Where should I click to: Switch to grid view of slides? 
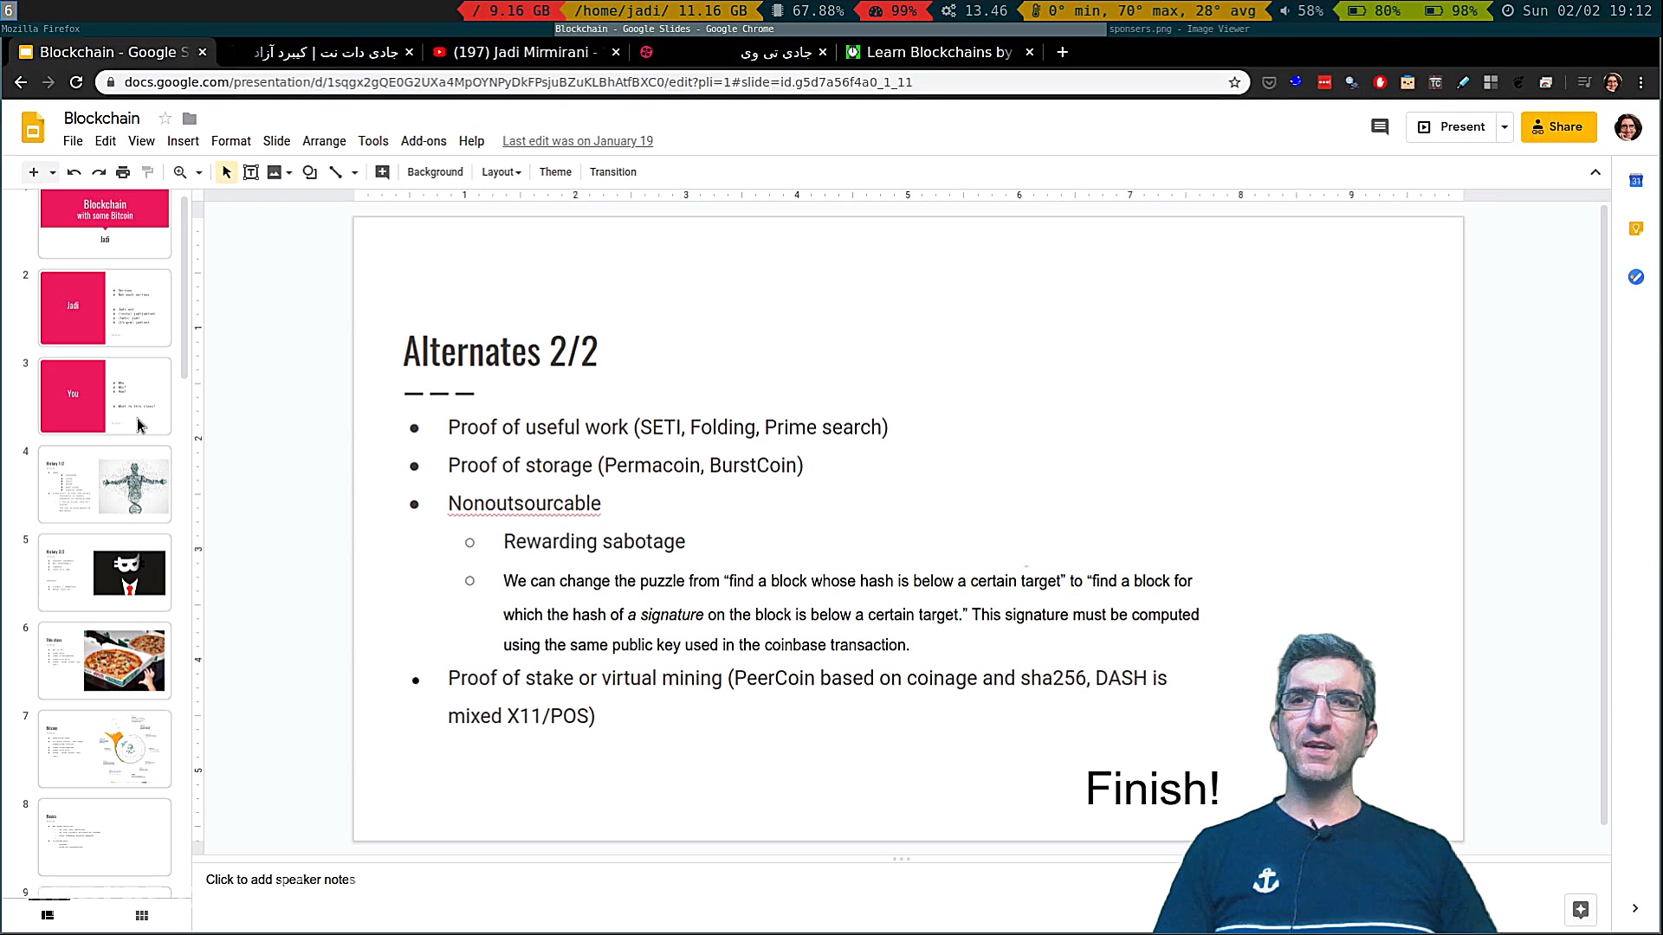click(142, 915)
